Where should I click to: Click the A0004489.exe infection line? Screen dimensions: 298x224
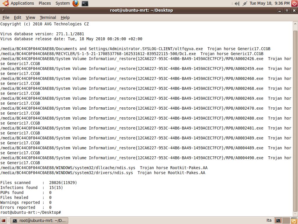(146, 150)
